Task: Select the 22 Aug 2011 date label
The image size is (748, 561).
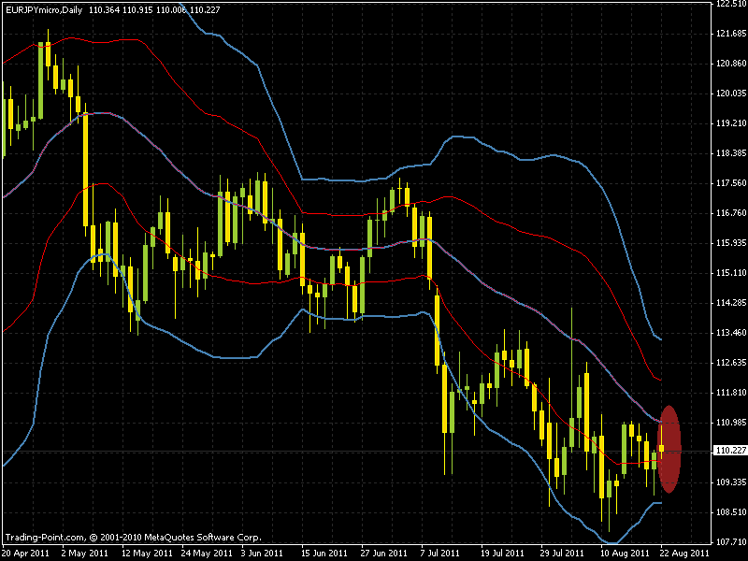Action: 684,554
